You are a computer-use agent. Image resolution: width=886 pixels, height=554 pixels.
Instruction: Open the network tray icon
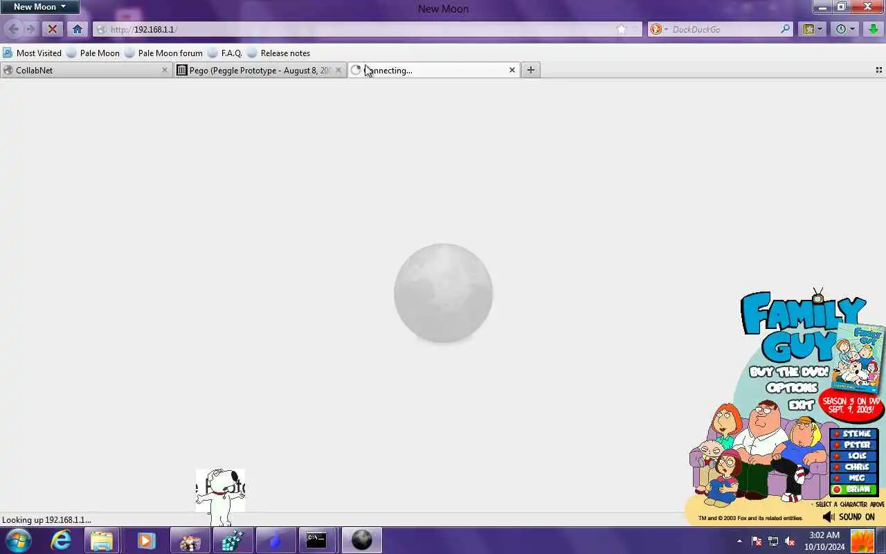773,541
